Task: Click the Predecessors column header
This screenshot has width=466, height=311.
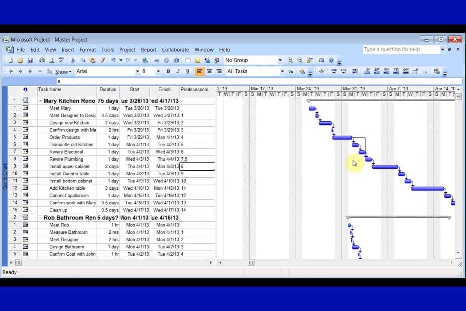Action: 197,91
